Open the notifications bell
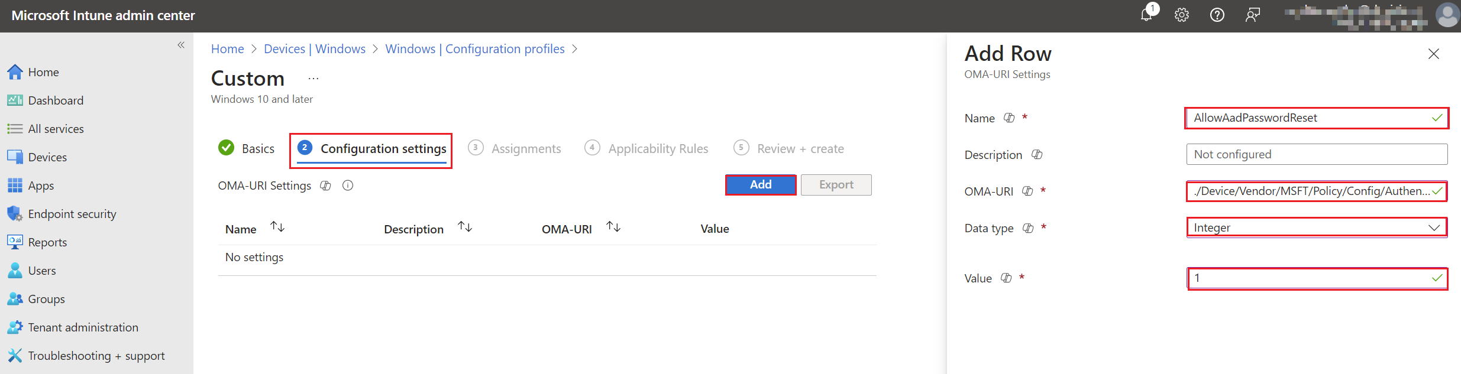Image resolution: width=1461 pixels, height=374 pixels. coord(1147,15)
